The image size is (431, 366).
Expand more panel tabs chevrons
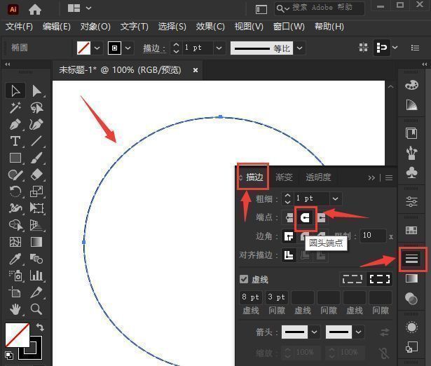pos(371,178)
